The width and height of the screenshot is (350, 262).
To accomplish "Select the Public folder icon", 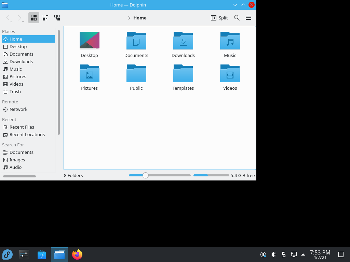I will tap(136, 73).
